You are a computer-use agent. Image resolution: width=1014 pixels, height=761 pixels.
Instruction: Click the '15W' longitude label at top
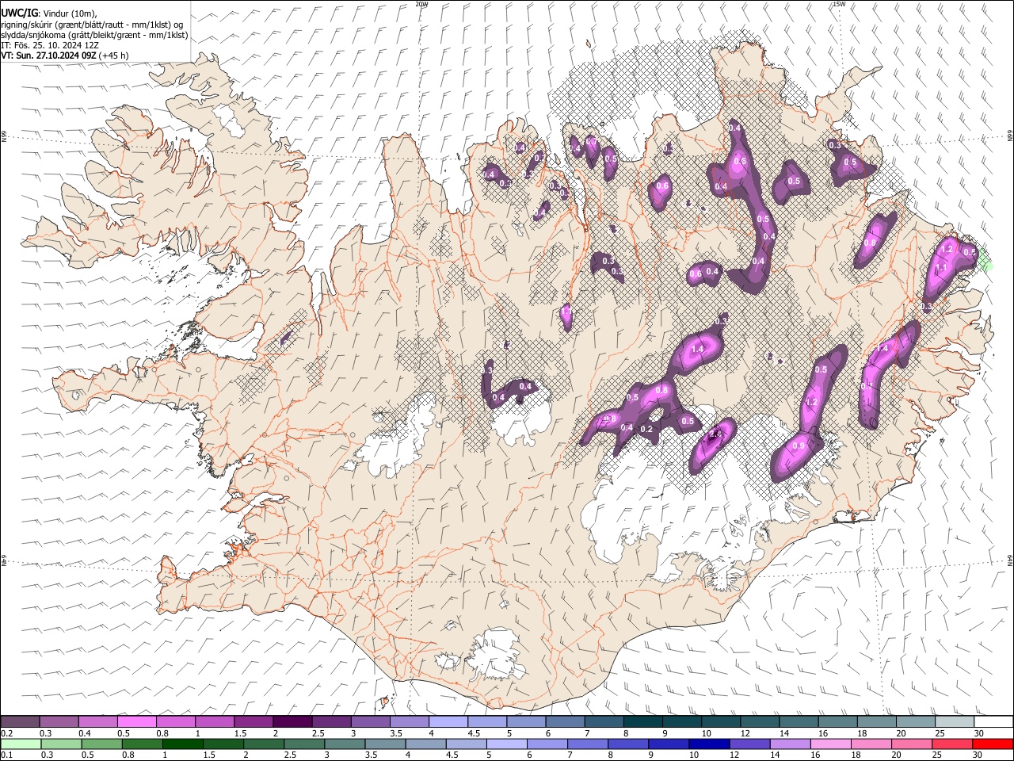(x=838, y=4)
